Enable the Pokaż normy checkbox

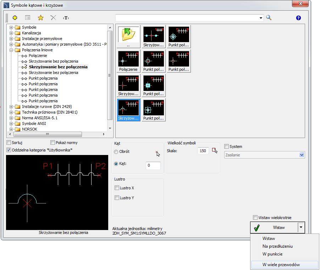(53, 142)
